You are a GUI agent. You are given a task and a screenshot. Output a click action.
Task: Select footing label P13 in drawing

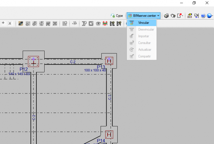point(101,67)
